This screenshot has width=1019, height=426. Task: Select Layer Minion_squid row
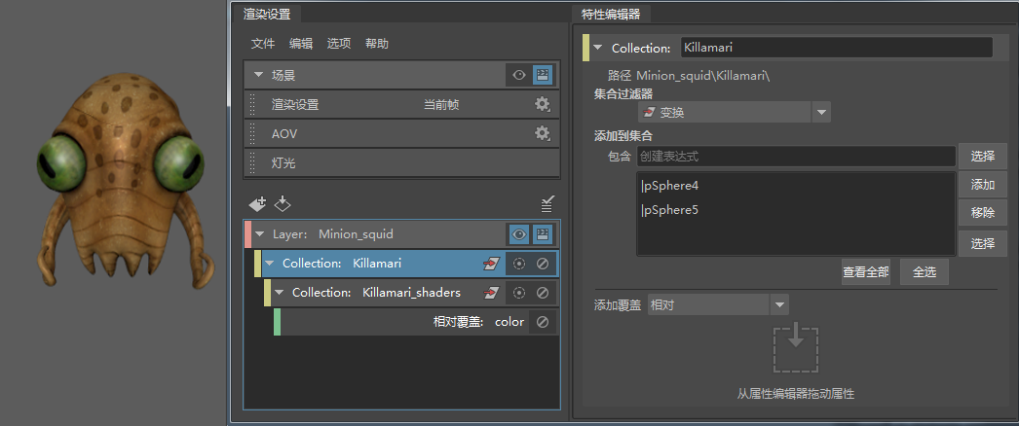(401, 234)
